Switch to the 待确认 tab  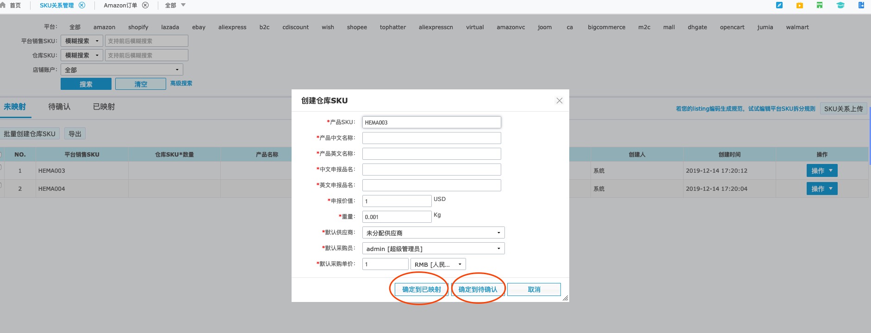click(x=59, y=107)
